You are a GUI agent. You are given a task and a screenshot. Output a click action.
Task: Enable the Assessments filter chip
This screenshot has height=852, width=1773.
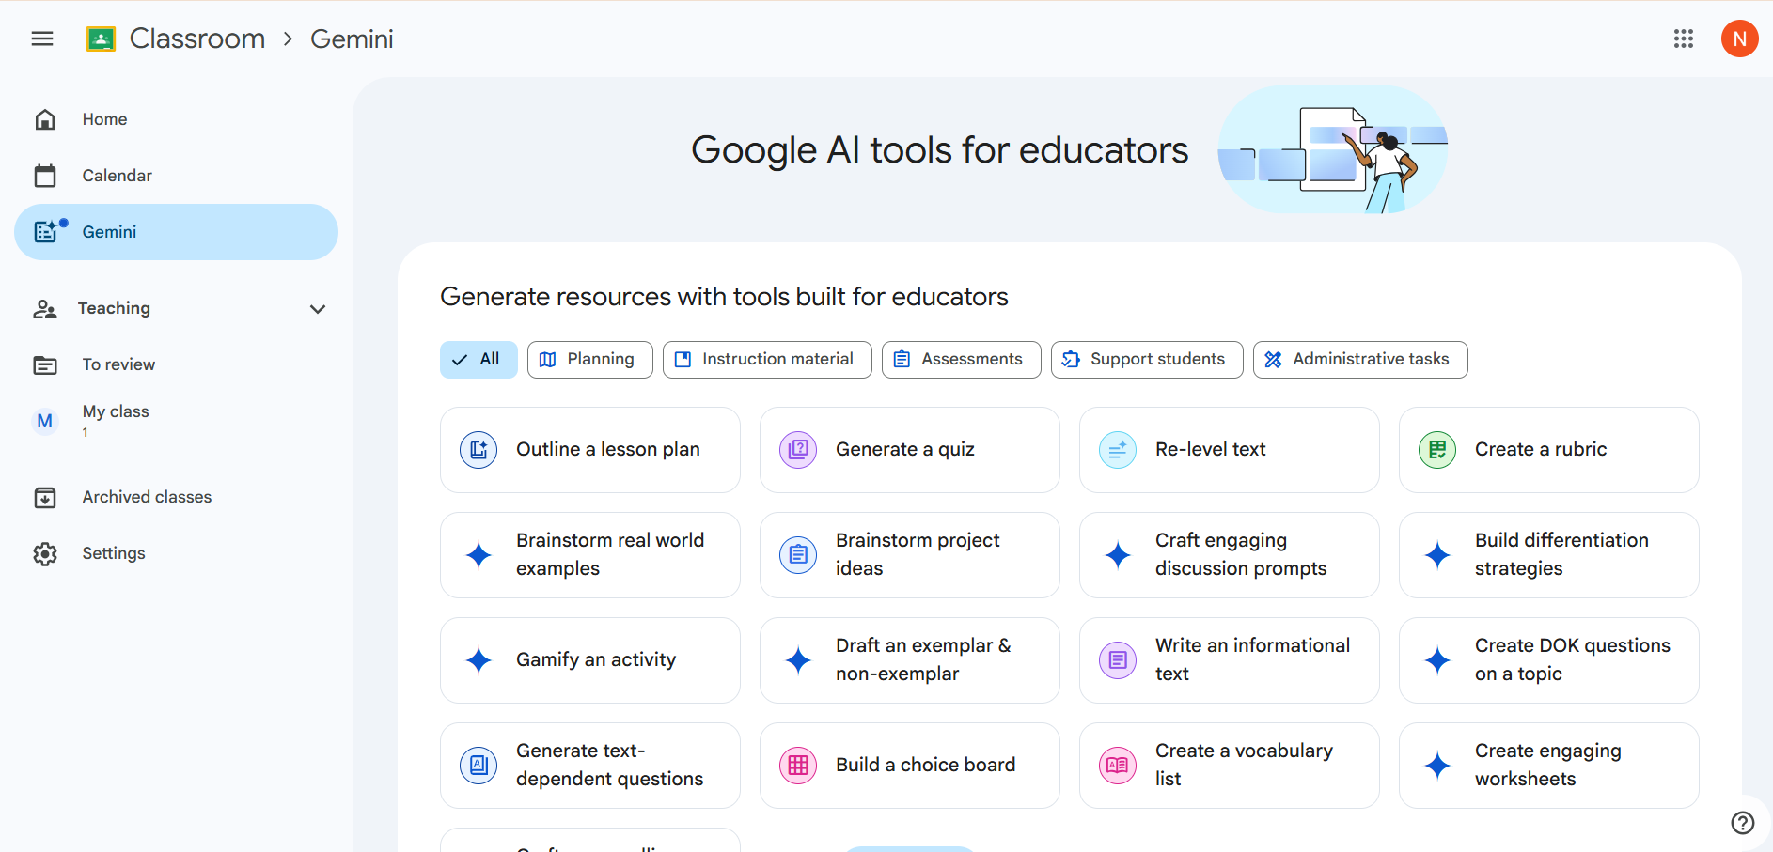[x=960, y=360]
